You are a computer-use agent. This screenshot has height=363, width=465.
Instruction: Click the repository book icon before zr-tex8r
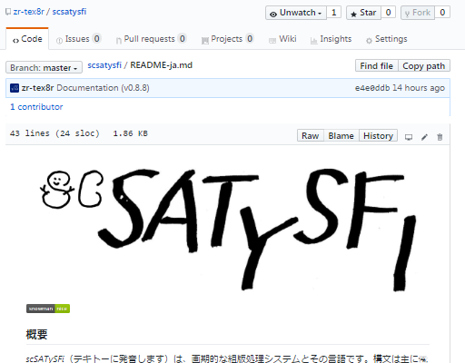coord(8,12)
